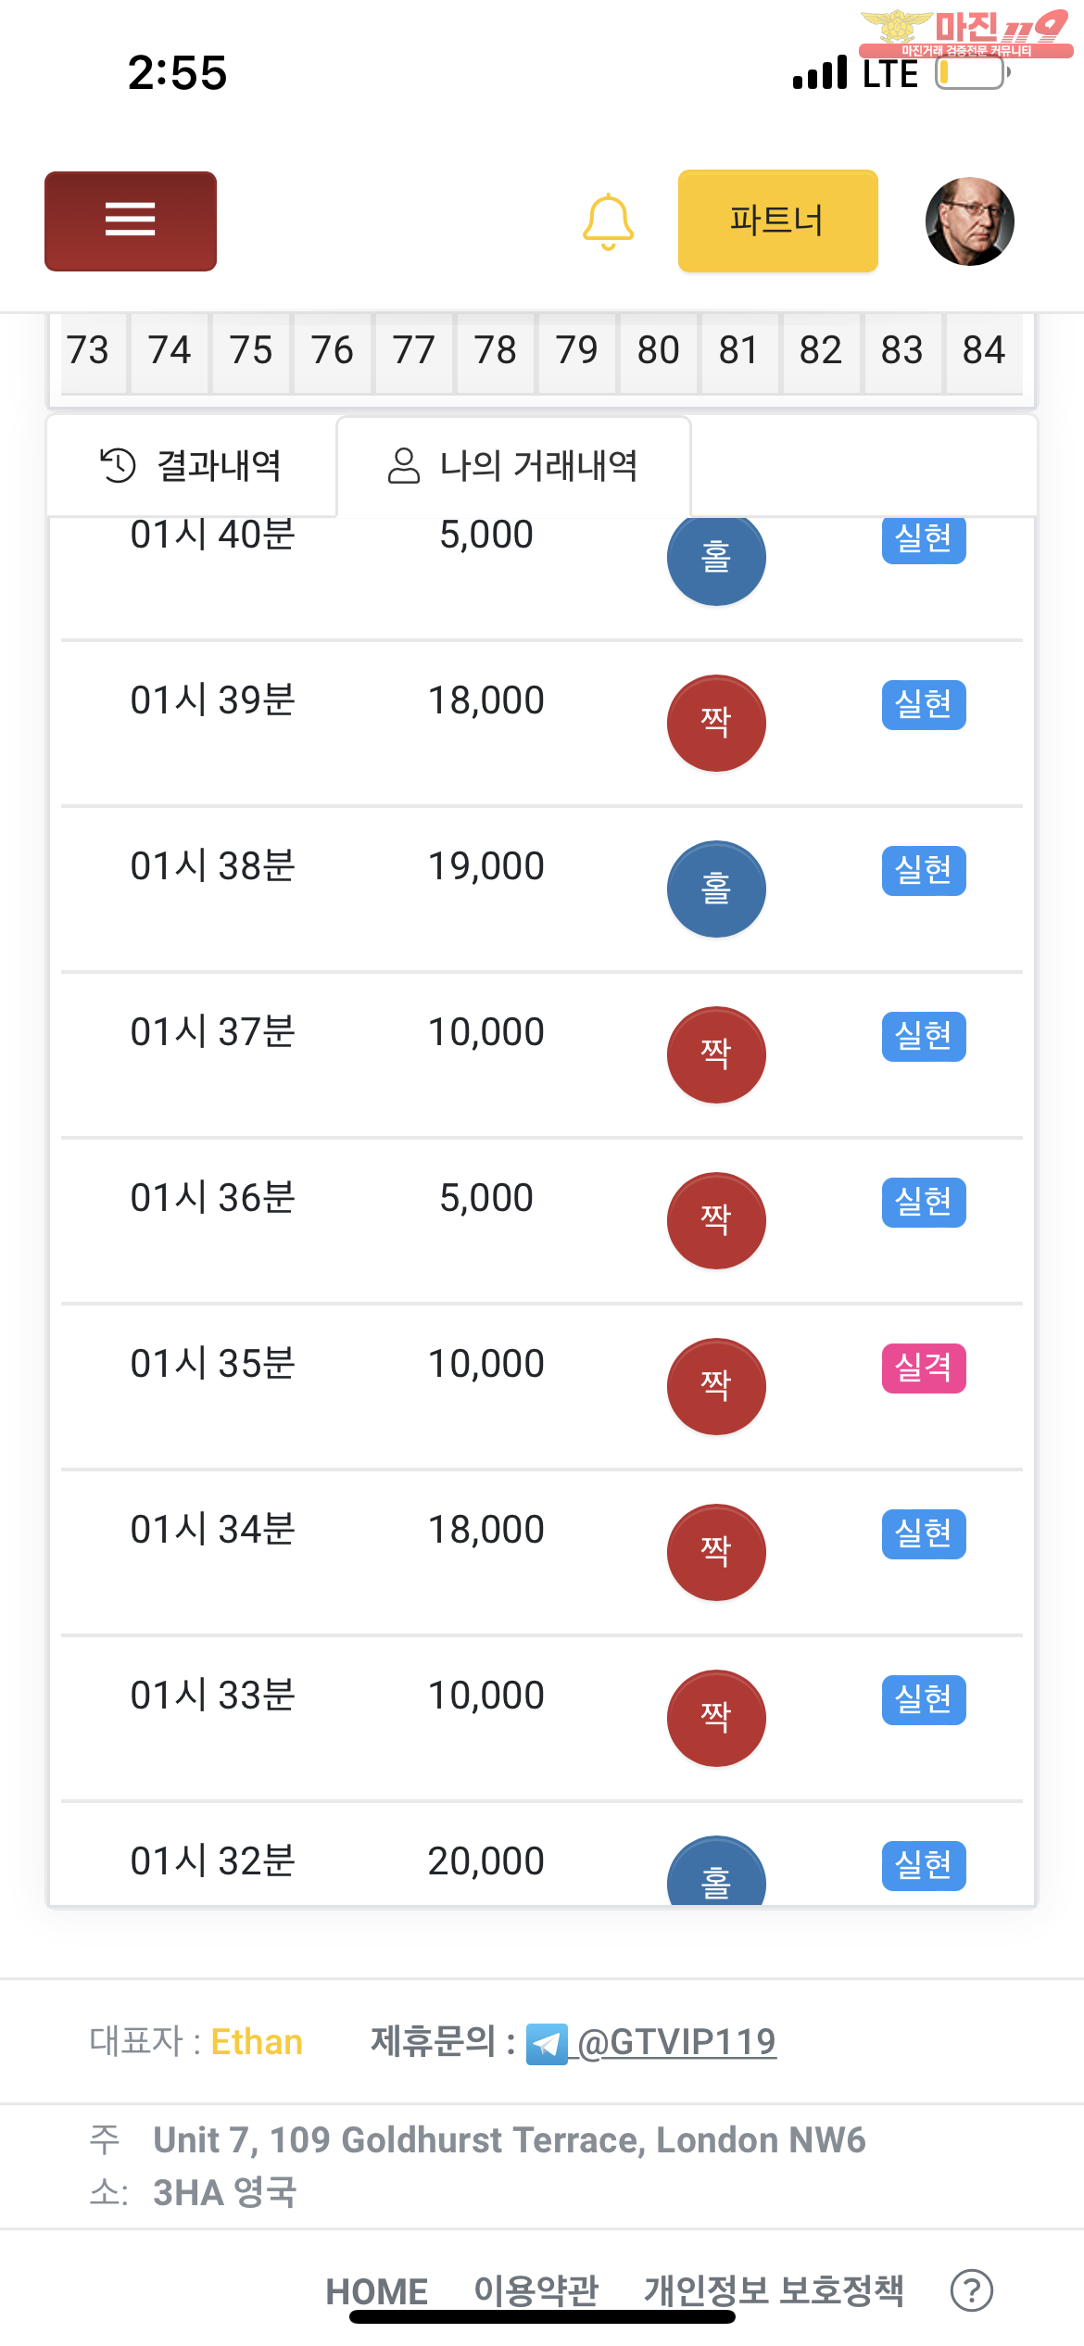The height and width of the screenshot is (2346, 1084).
Task: Open the hamburger menu
Action: click(x=131, y=221)
